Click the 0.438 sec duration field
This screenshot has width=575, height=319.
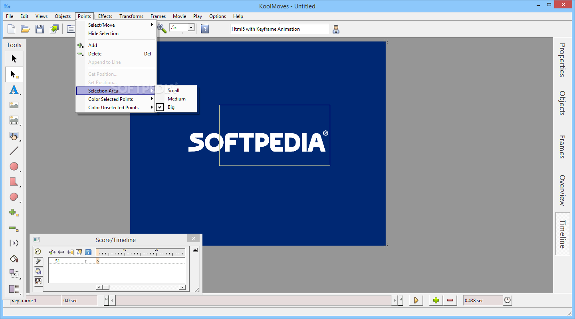point(482,300)
